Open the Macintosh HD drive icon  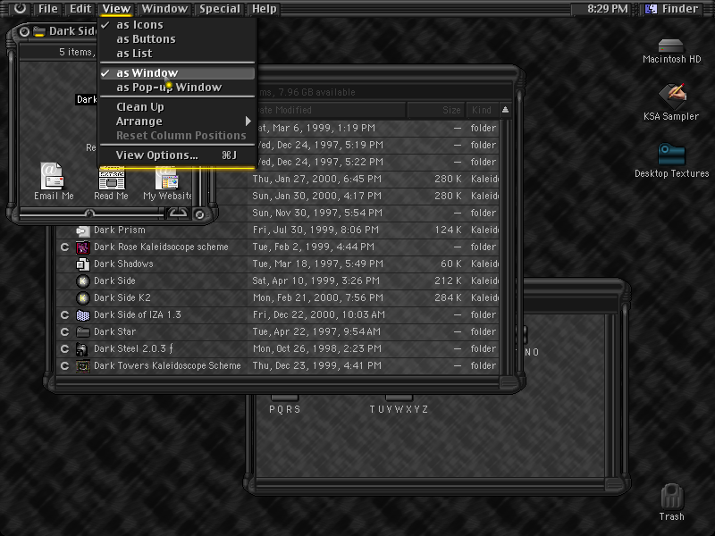pos(671,46)
